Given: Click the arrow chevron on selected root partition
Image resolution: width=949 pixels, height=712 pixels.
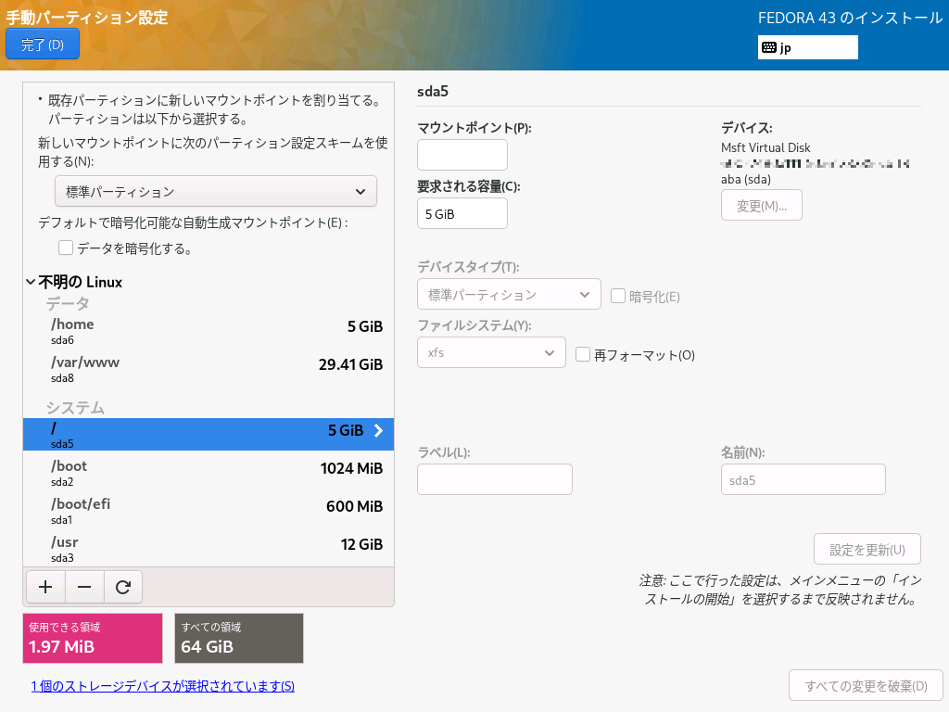Looking at the screenshot, I should point(378,430).
